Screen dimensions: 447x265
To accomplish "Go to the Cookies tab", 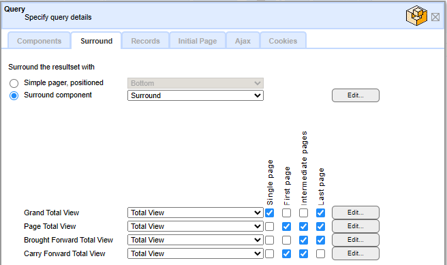I will [x=283, y=41].
